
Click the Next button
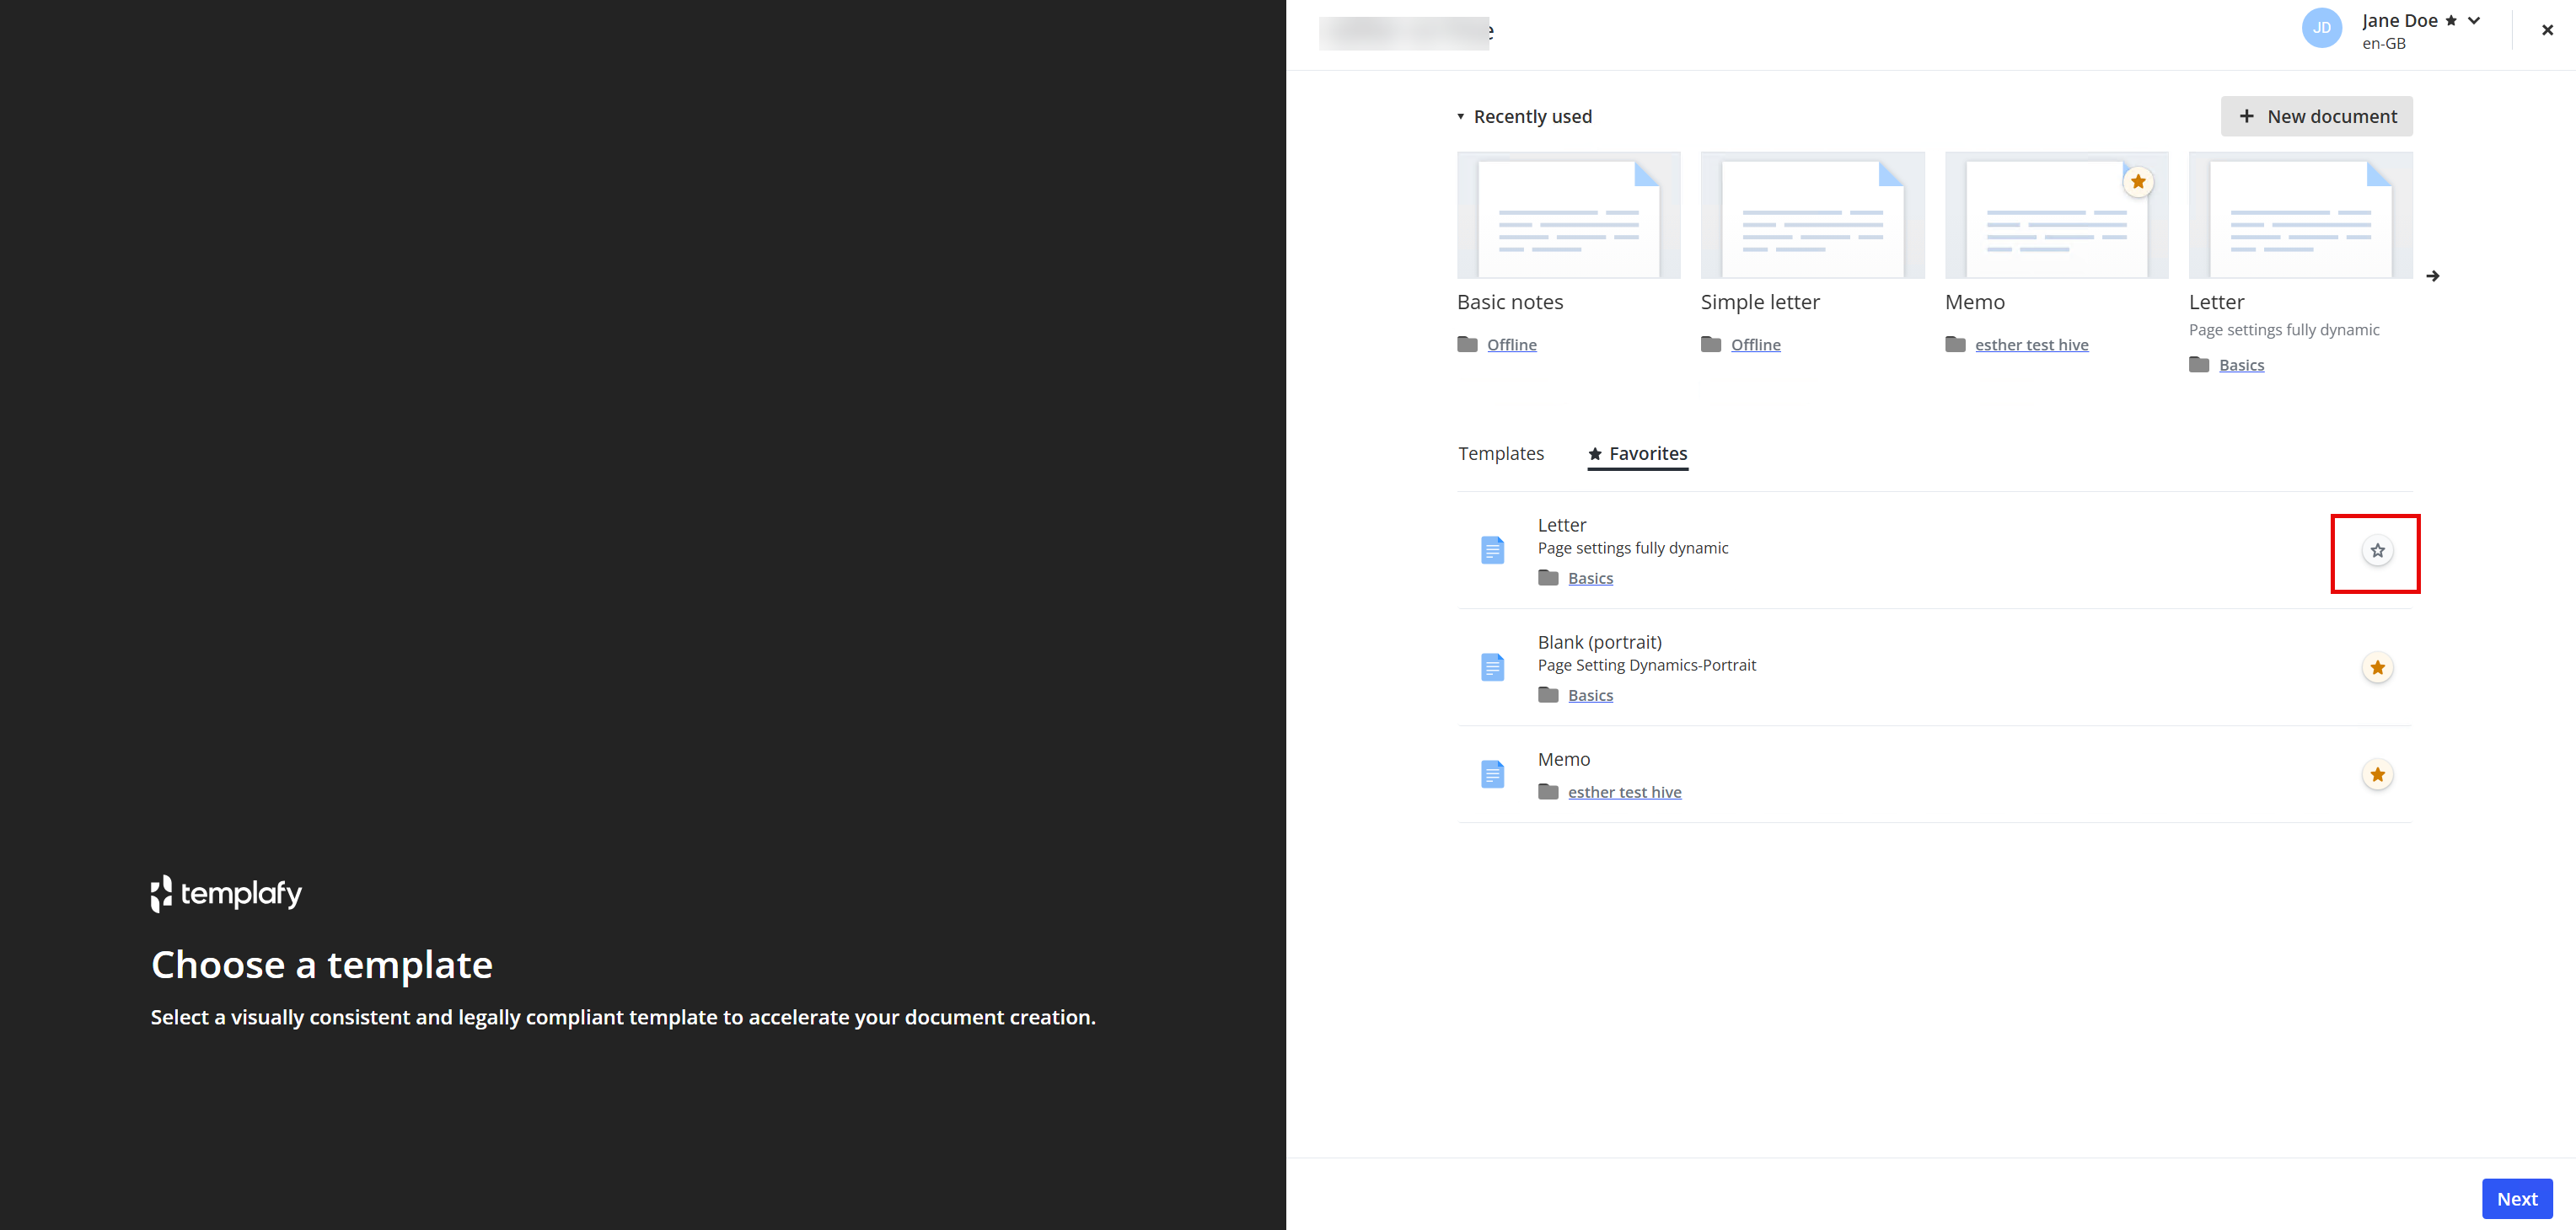(x=2517, y=1199)
